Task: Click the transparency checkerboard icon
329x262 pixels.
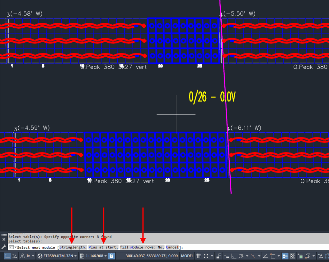Action: pyautogui.click(x=293, y=256)
